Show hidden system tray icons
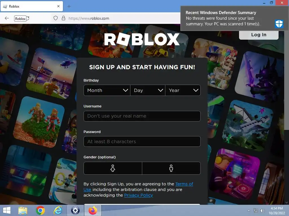Viewport: 289px width, 216px height. tap(249, 211)
